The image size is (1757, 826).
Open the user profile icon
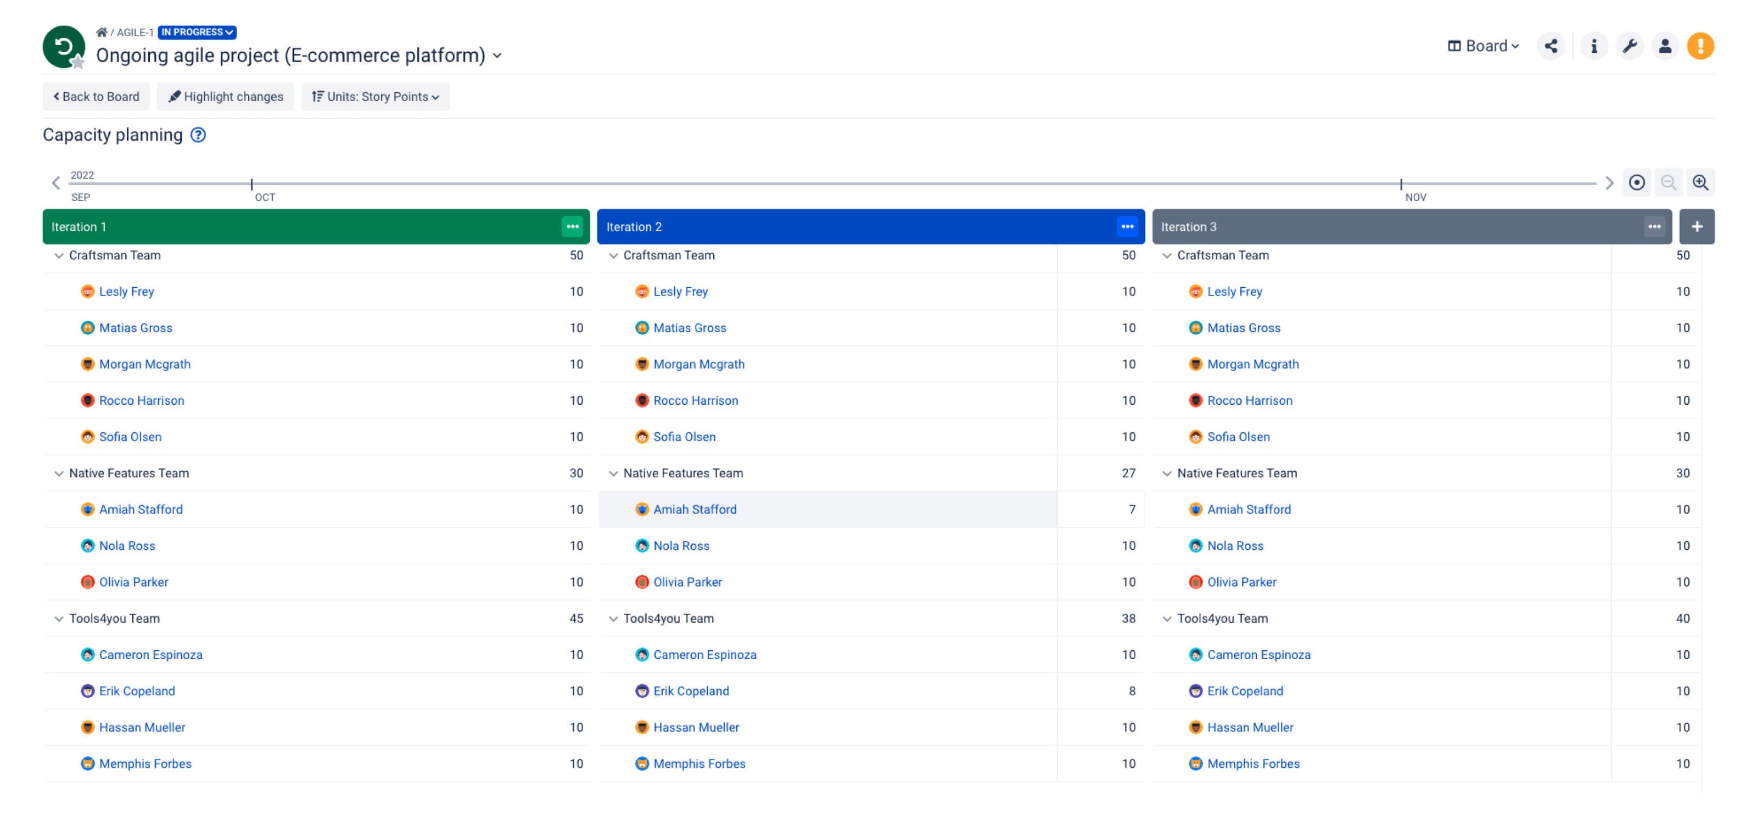pos(1665,46)
